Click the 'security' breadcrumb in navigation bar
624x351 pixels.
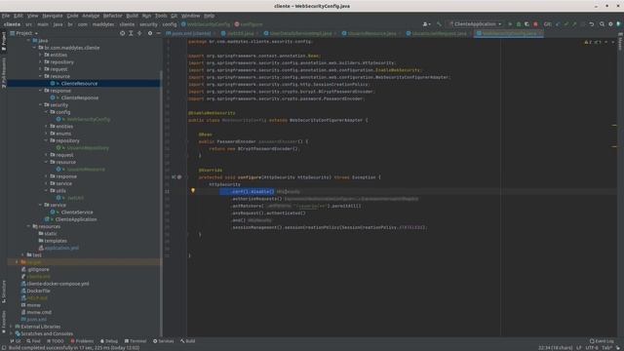[x=148, y=24]
